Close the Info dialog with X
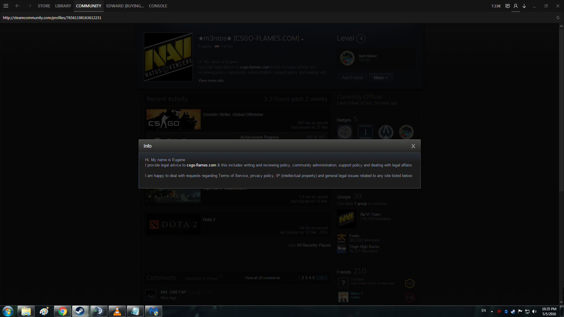Screen dimensions: 564x317 (x=413, y=146)
